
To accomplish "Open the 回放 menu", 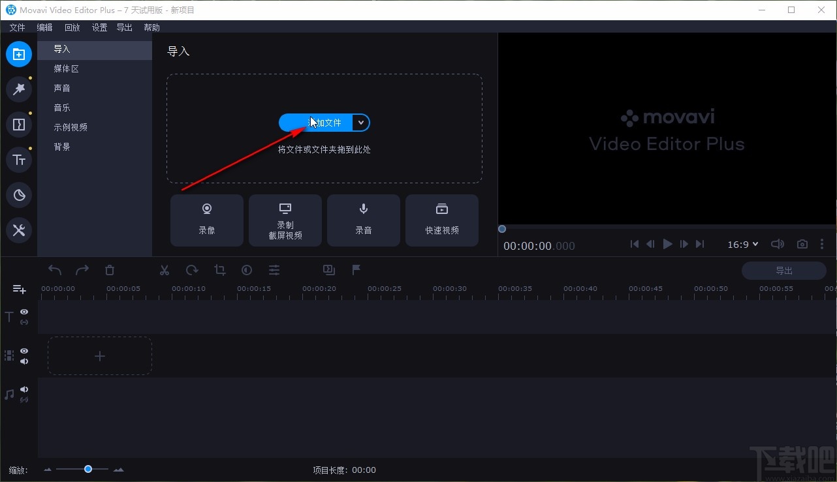I will point(72,27).
